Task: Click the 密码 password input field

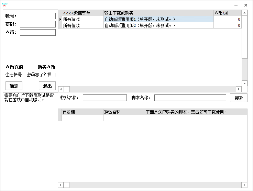Action: click(38, 24)
